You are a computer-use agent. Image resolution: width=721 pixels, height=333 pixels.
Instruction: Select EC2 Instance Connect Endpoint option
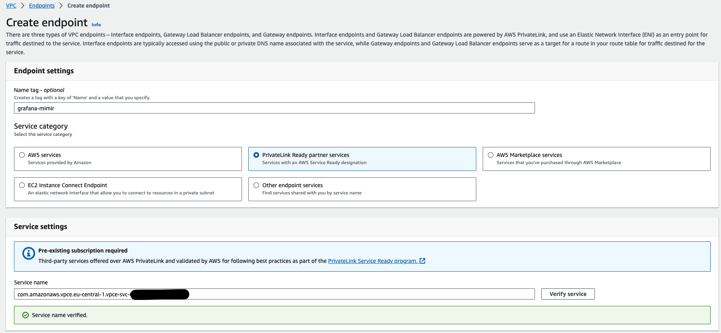(x=22, y=185)
